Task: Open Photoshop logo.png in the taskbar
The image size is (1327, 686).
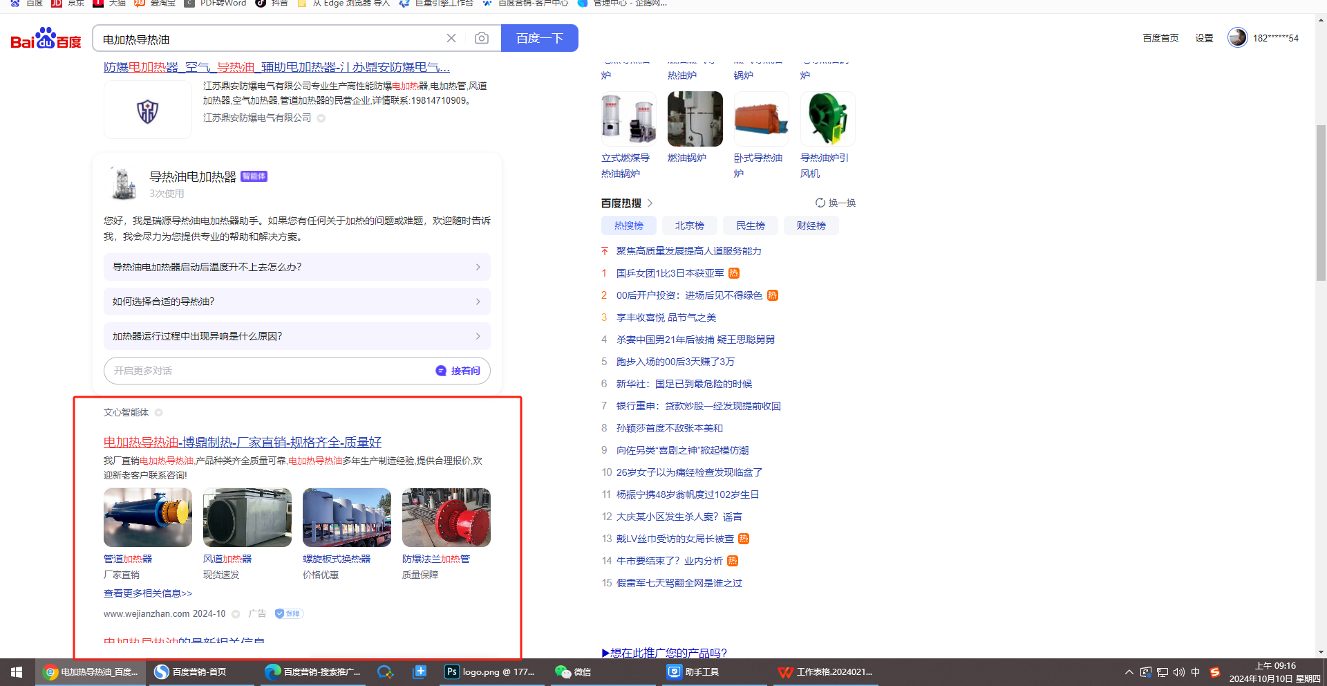Action: click(x=490, y=671)
